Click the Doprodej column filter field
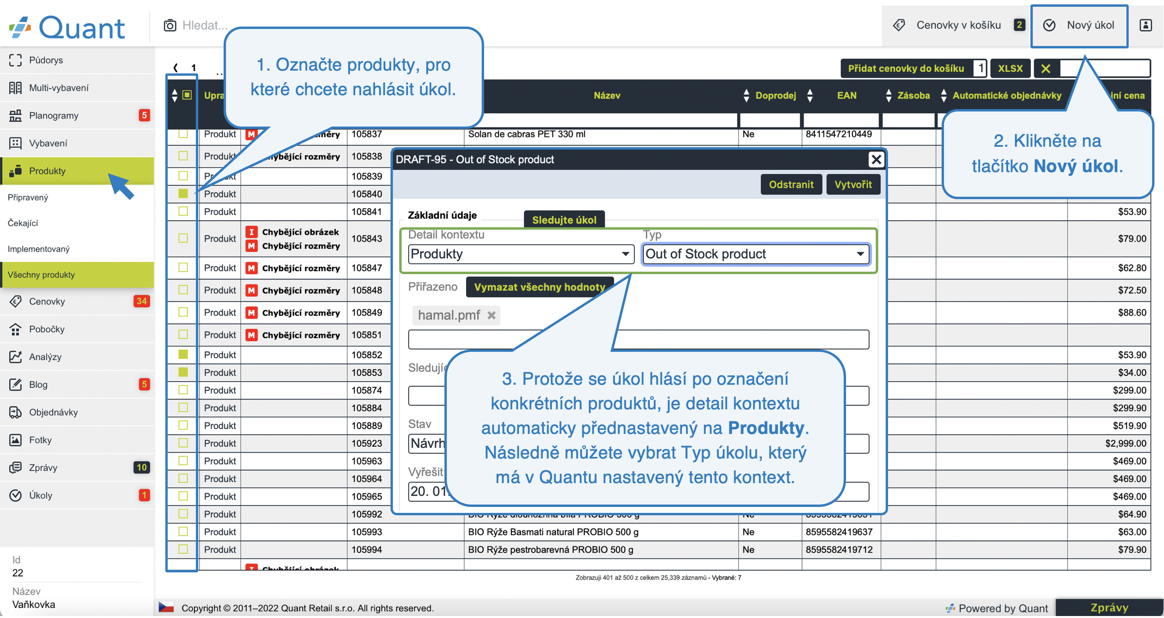Viewport: 1164px width, 618px height. tap(770, 121)
